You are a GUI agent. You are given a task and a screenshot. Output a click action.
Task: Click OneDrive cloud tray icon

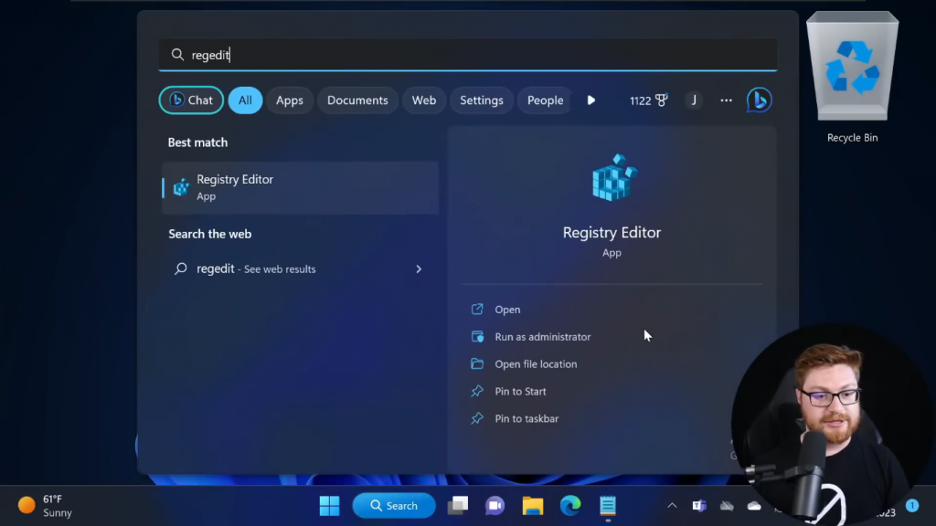754,506
